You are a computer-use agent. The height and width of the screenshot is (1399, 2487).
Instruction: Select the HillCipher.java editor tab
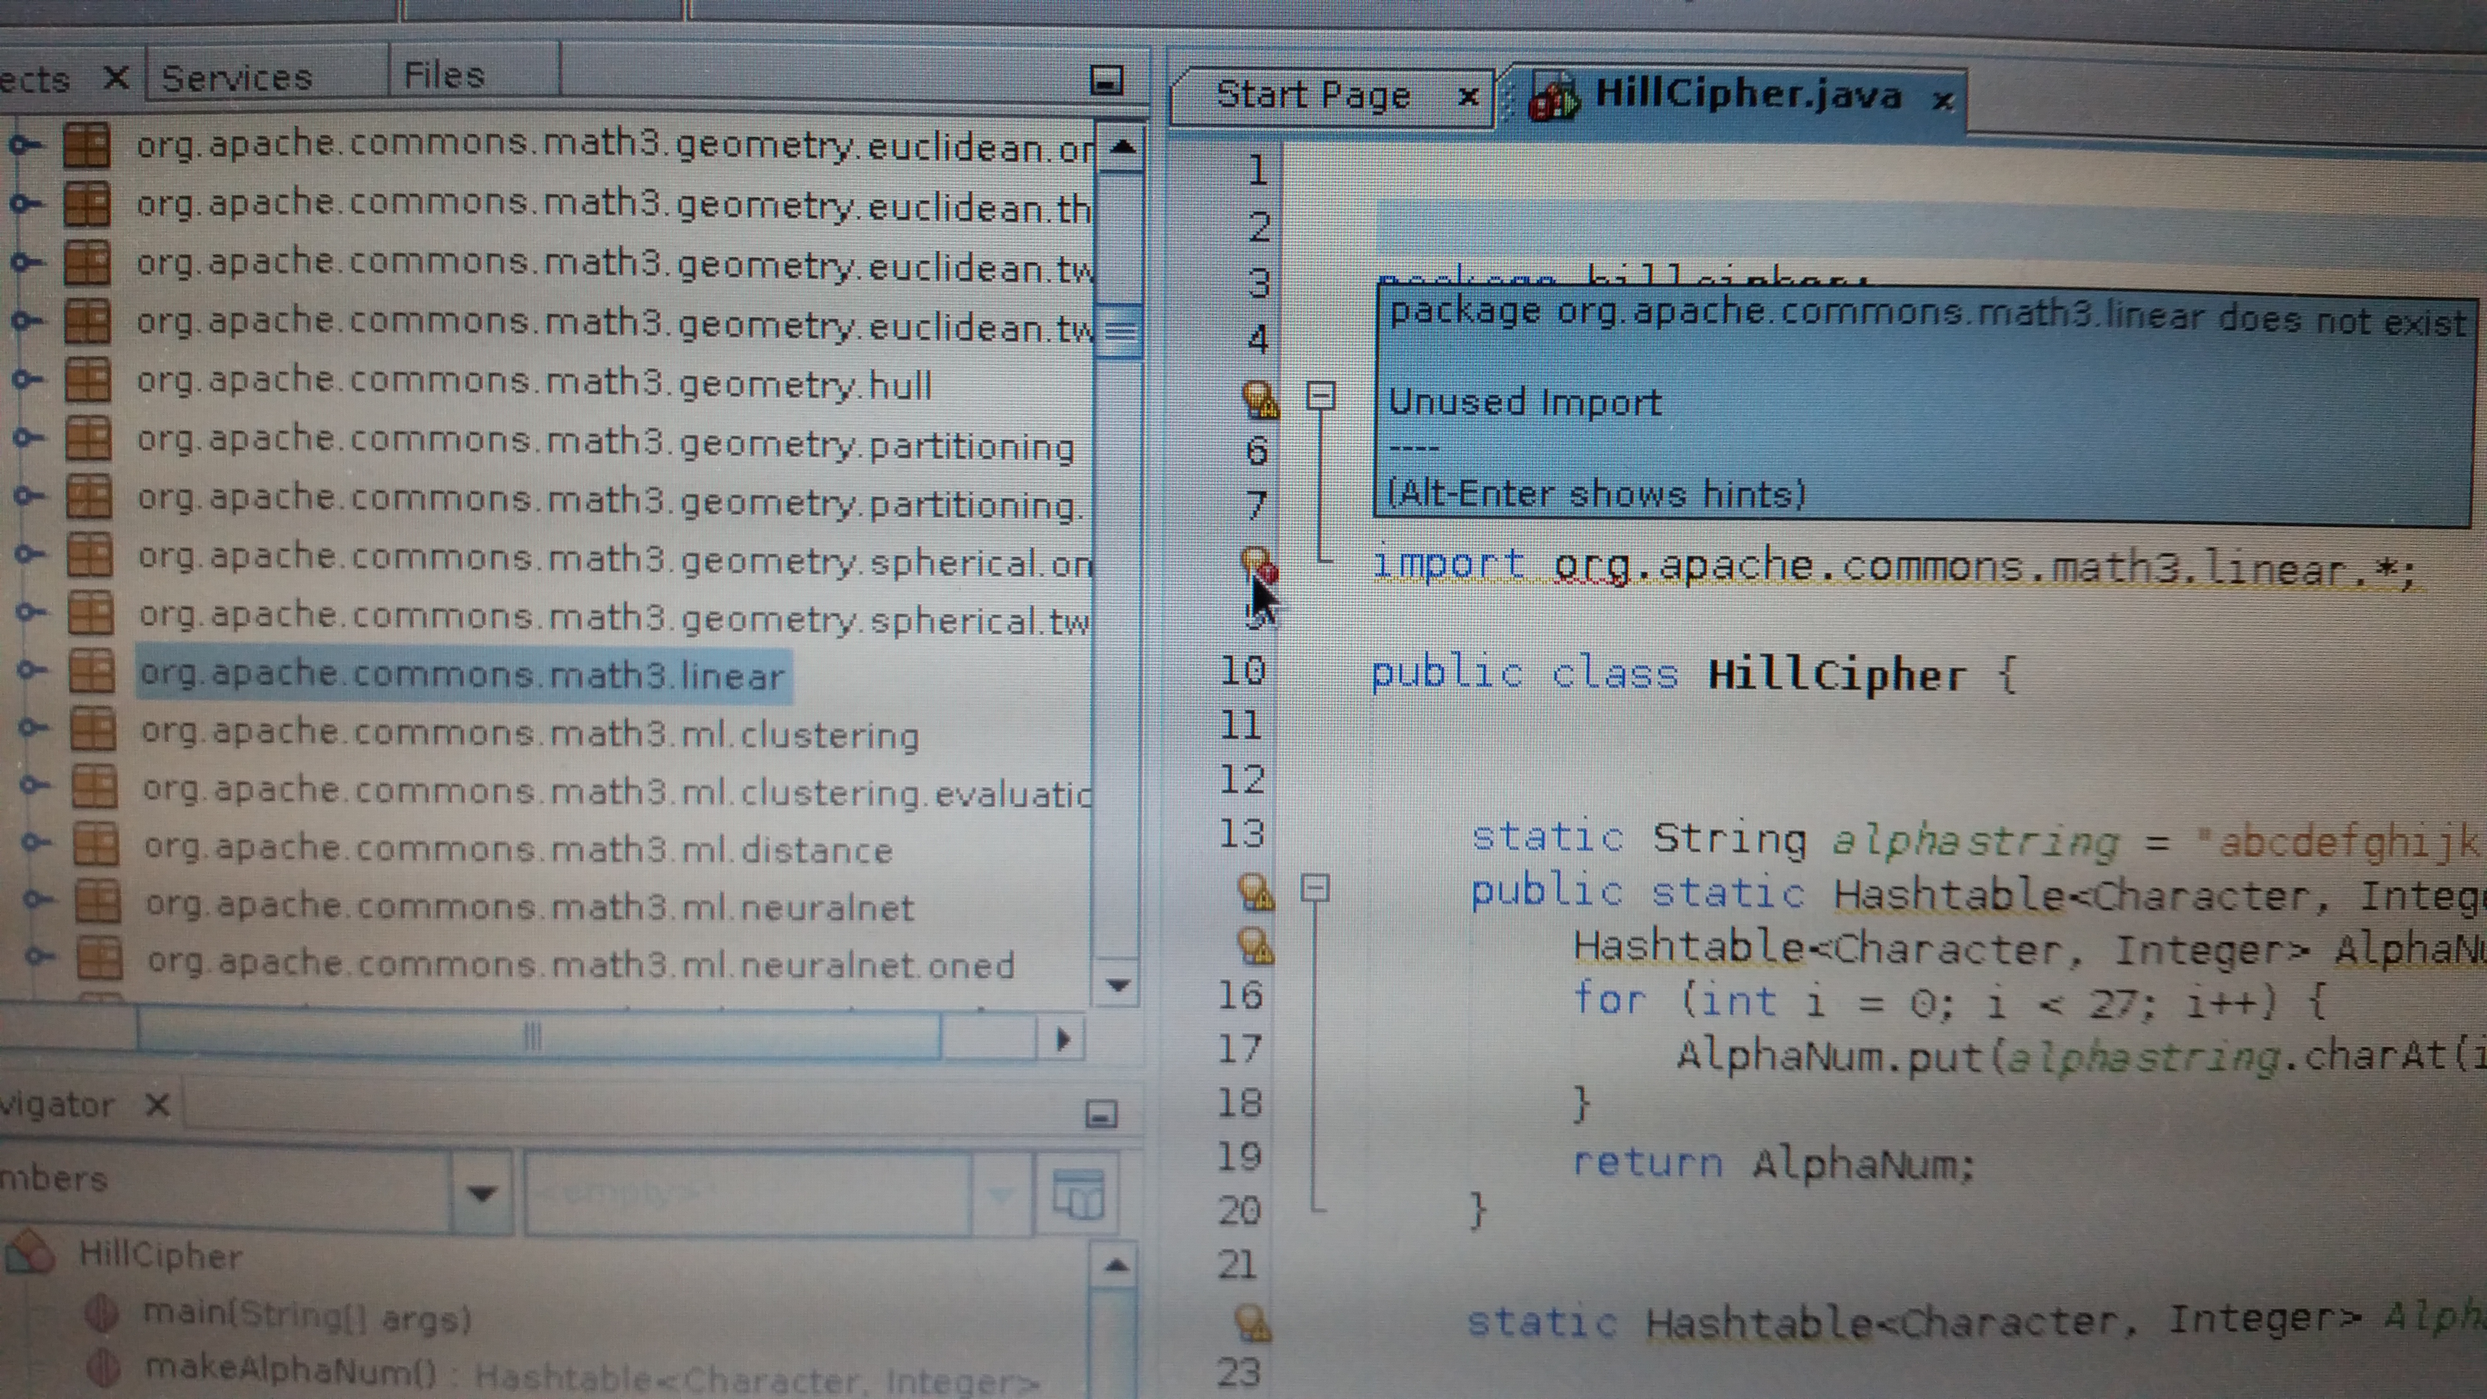1747,95
